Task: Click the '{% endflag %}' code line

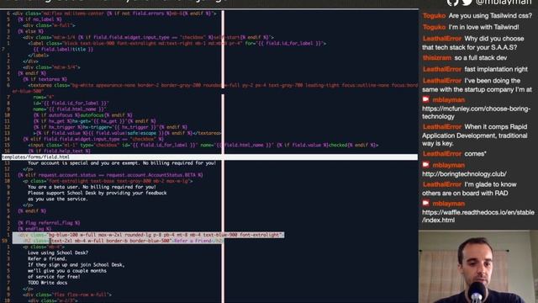Action: [x=34, y=229]
